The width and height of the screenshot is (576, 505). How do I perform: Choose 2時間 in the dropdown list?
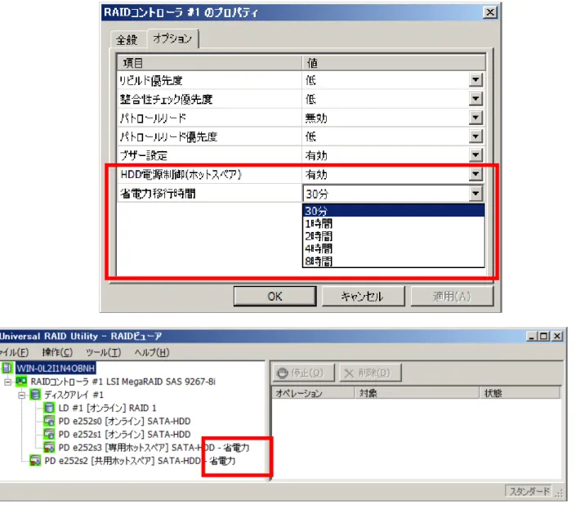click(393, 236)
